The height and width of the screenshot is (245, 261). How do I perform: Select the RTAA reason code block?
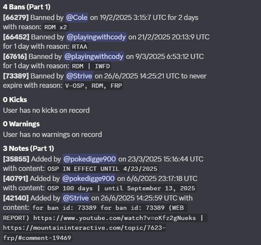coord(79,47)
